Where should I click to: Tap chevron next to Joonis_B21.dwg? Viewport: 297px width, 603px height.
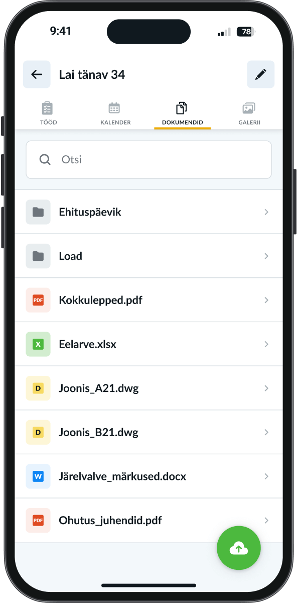tap(266, 432)
